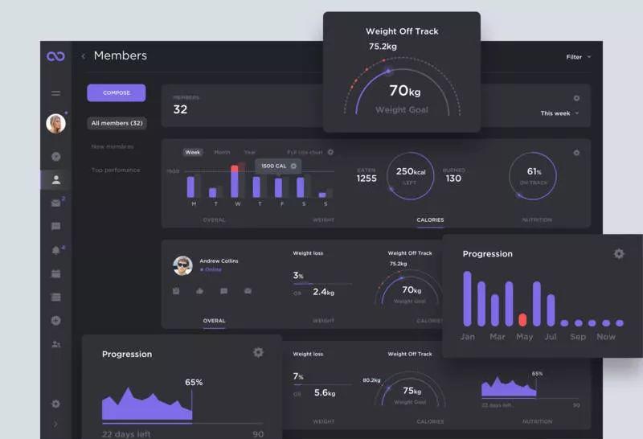Select the NUTRITION tab on the bottom card
The image size is (643, 439).
click(537, 422)
